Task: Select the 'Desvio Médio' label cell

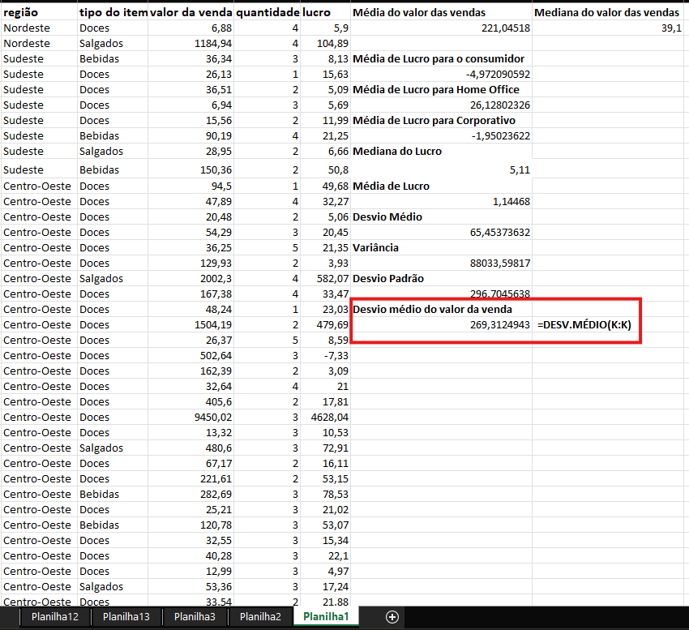Action: point(441,216)
